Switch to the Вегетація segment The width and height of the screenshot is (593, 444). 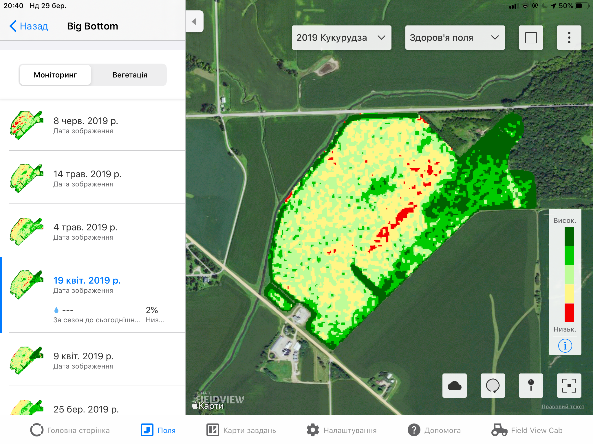tap(130, 75)
